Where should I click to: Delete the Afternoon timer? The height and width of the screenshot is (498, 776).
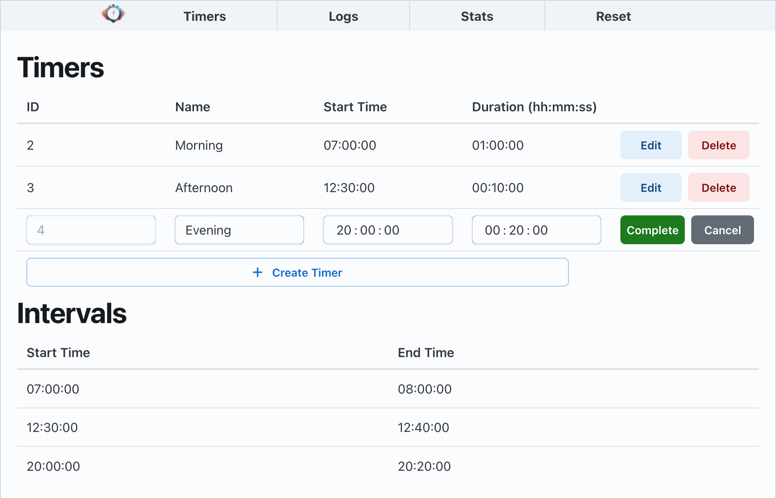pos(718,188)
